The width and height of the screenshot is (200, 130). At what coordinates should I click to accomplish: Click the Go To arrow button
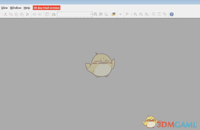tap(120, 14)
